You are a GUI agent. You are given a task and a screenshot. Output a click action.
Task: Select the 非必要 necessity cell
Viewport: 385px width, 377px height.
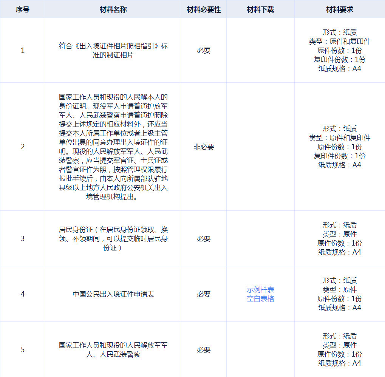(204, 147)
